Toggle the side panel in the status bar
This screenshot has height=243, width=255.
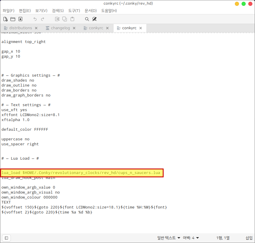click(6, 238)
